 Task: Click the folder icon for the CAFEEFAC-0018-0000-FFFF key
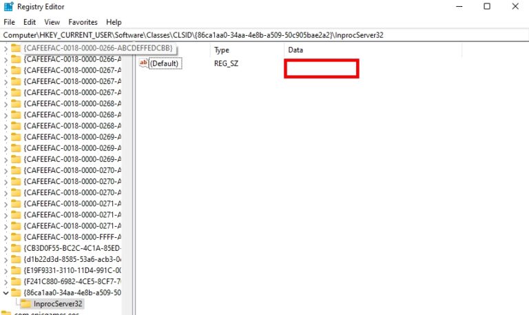coord(17,236)
